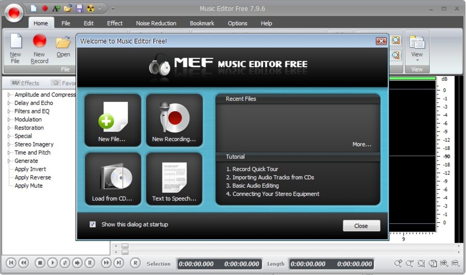466x275 pixels.
Task: Click the New File ribbon icon
Action: tap(16, 49)
